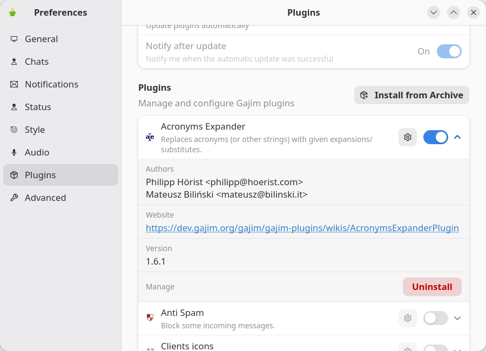Click the General monitor icon

click(14, 39)
